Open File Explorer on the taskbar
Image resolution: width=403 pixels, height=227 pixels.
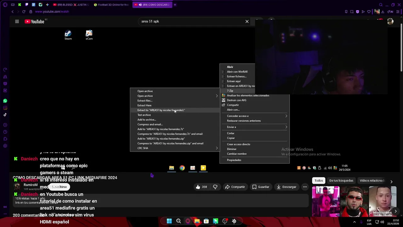pos(197,221)
